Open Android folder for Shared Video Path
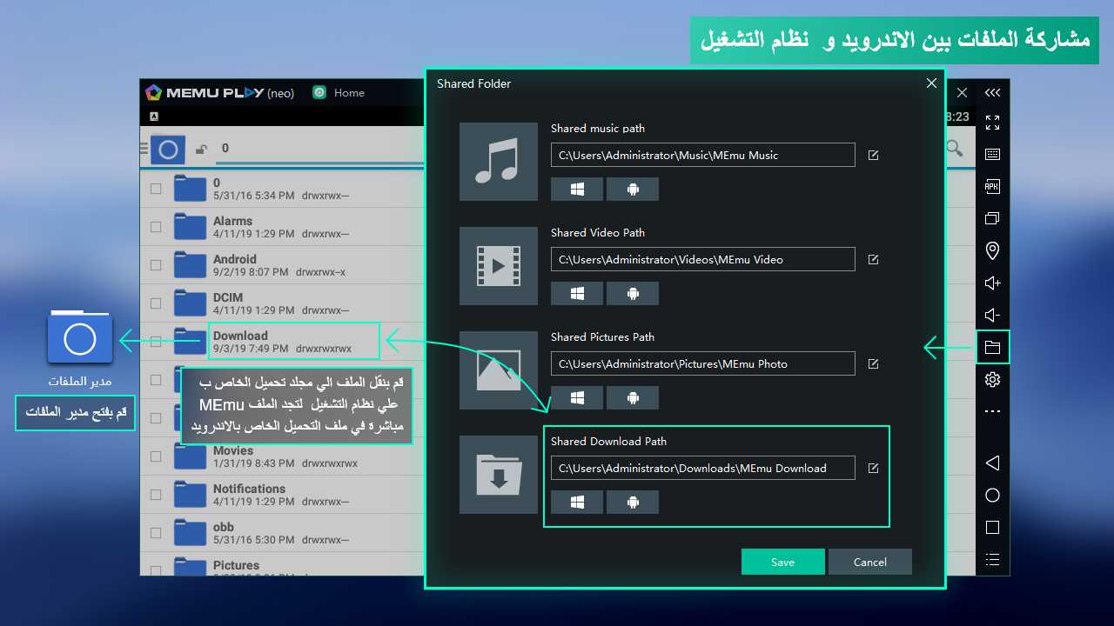Screen dimensions: 1114x626 pyautogui.click(x=633, y=293)
